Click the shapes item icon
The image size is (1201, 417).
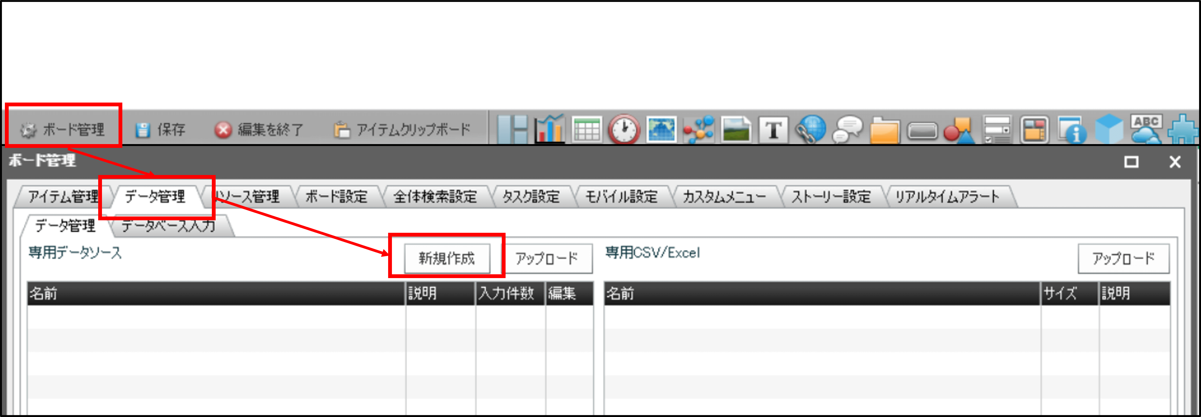pyautogui.click(x=959, y=129)
